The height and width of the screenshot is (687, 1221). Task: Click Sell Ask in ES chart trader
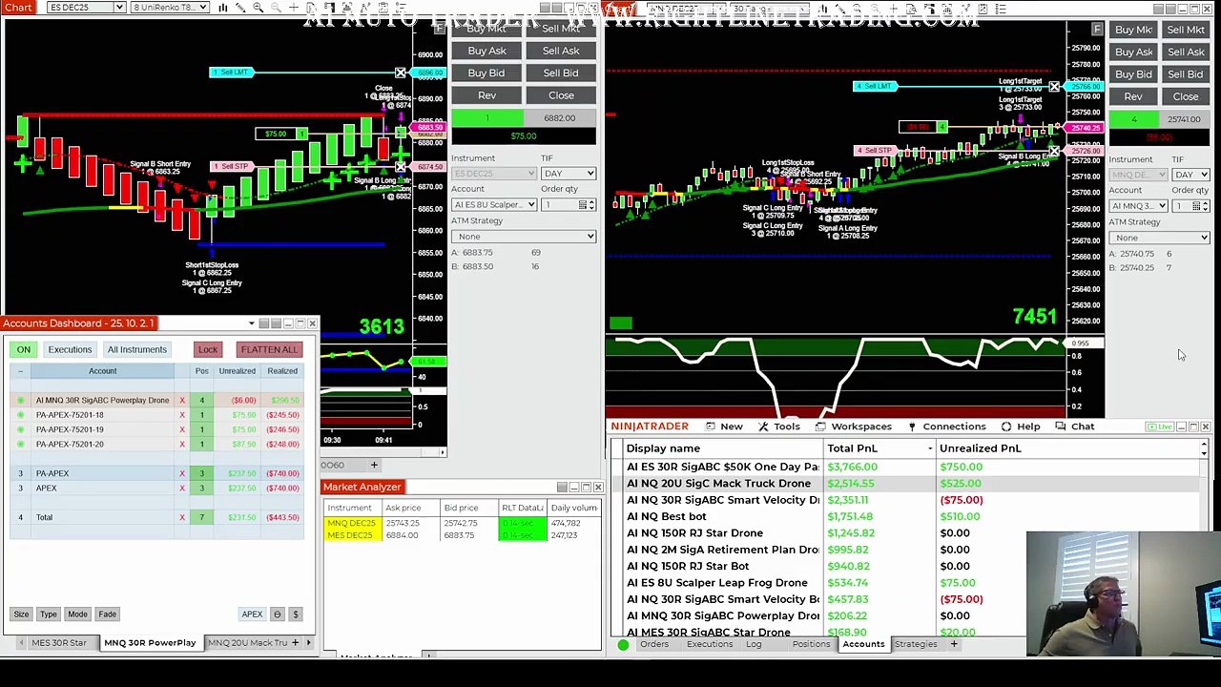pyautogui.click(x=561, y=51)
